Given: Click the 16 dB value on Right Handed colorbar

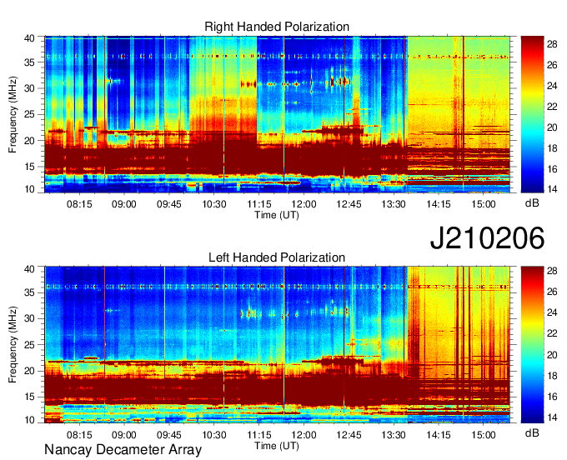Looking at the screenshot, I should click(x=552, y=169).
